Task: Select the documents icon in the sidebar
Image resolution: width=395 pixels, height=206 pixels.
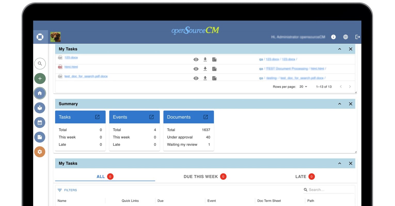Action: pyautogui.click(x=40, y=137)
